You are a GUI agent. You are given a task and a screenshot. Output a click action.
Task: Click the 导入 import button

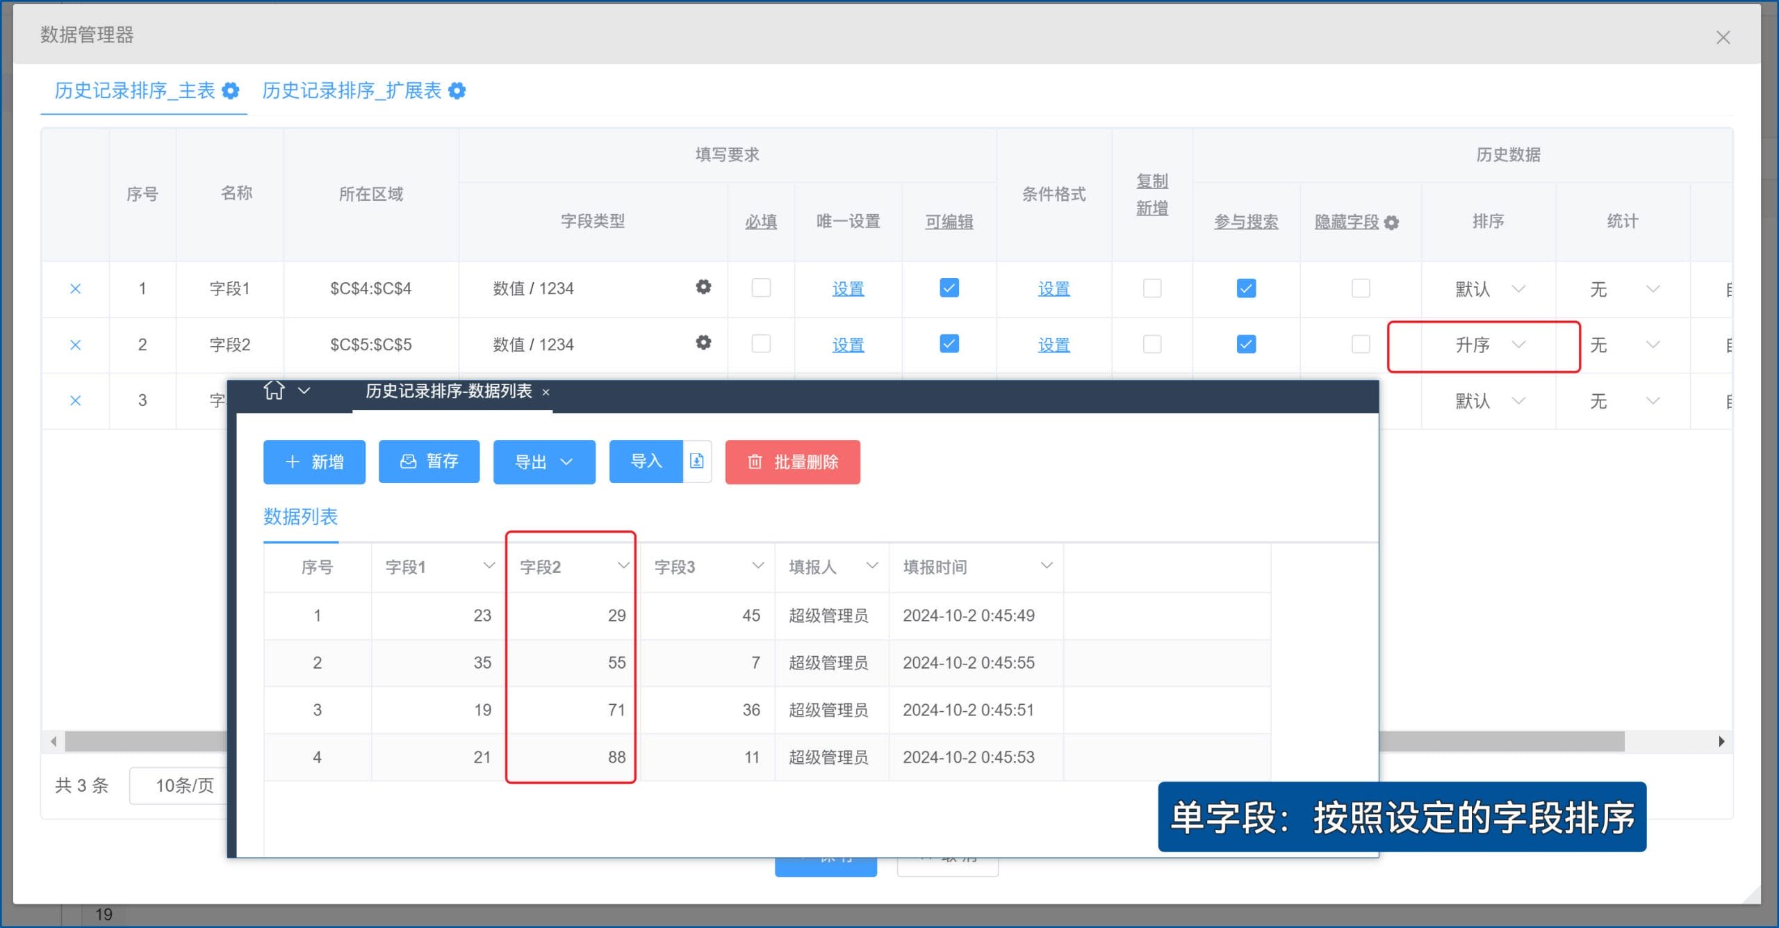[646, 462]
